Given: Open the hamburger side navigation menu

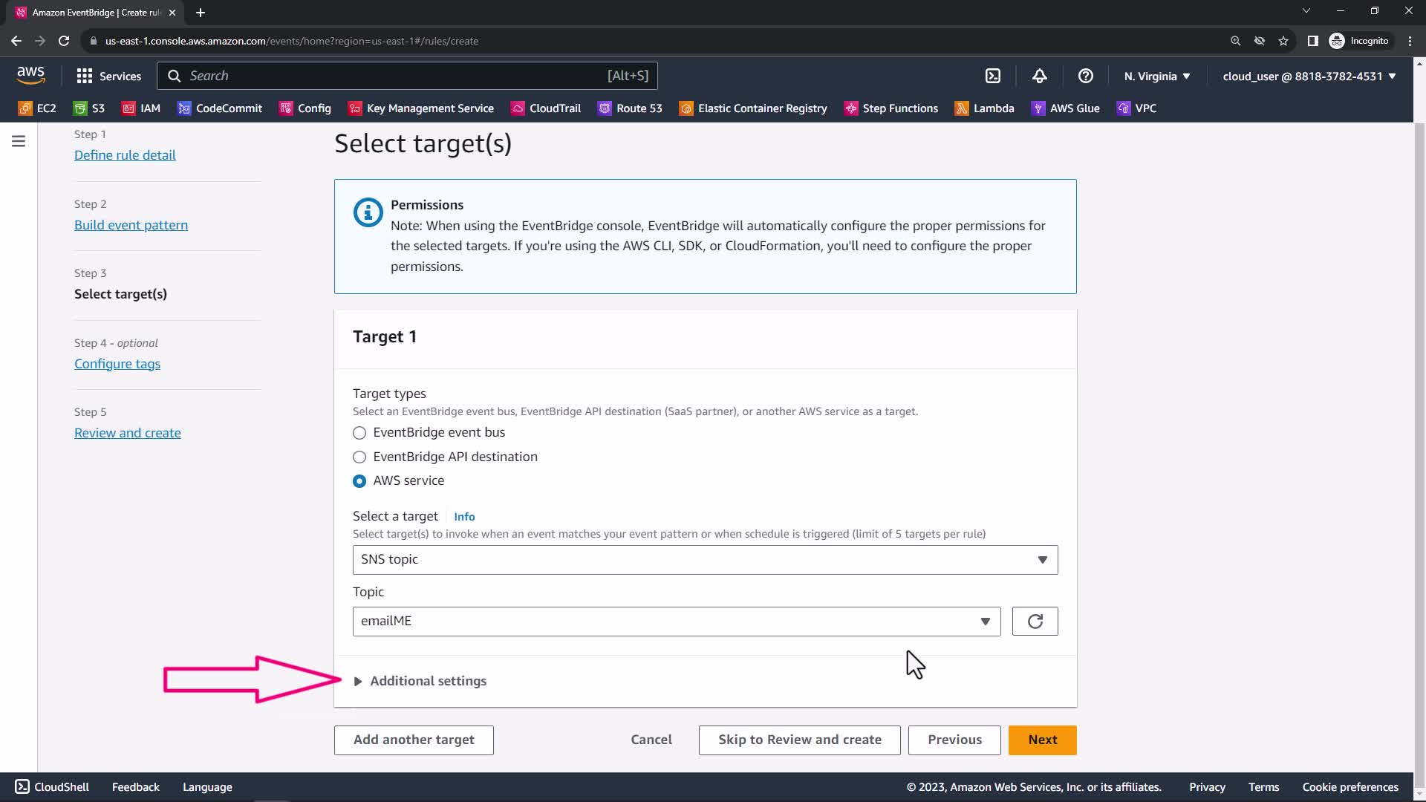Looking at the screenshot, I should pyautogui.click(x=19, y=141).
